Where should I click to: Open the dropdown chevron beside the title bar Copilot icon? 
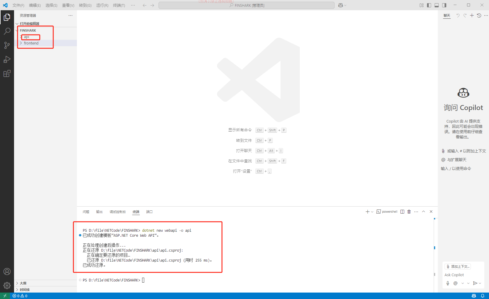click(x=345, y=5)
